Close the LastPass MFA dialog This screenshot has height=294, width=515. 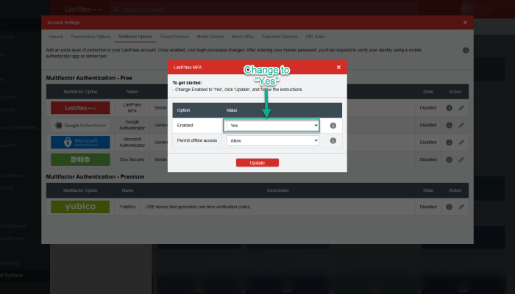(x=338, y=68)
